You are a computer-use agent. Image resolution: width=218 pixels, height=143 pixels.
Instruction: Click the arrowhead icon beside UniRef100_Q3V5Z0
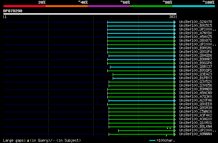click(175, 82)
